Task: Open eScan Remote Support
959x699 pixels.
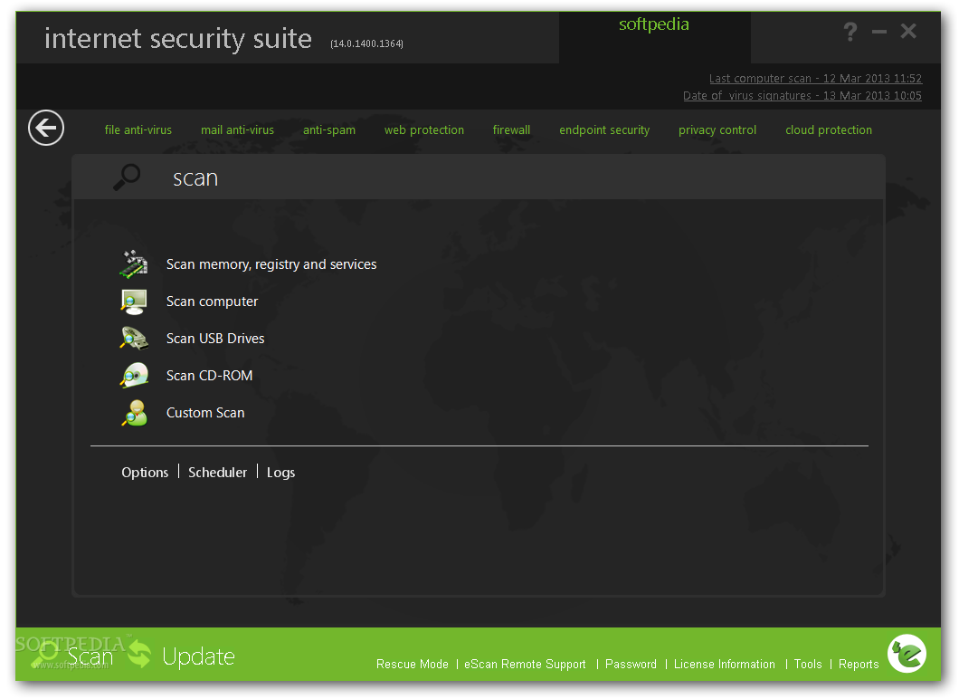Action: click(x=525, y=664)
